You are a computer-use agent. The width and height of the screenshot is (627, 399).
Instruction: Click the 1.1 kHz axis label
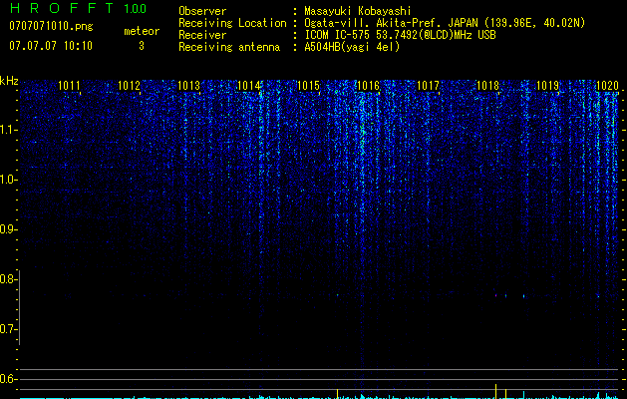click(8, 130)
